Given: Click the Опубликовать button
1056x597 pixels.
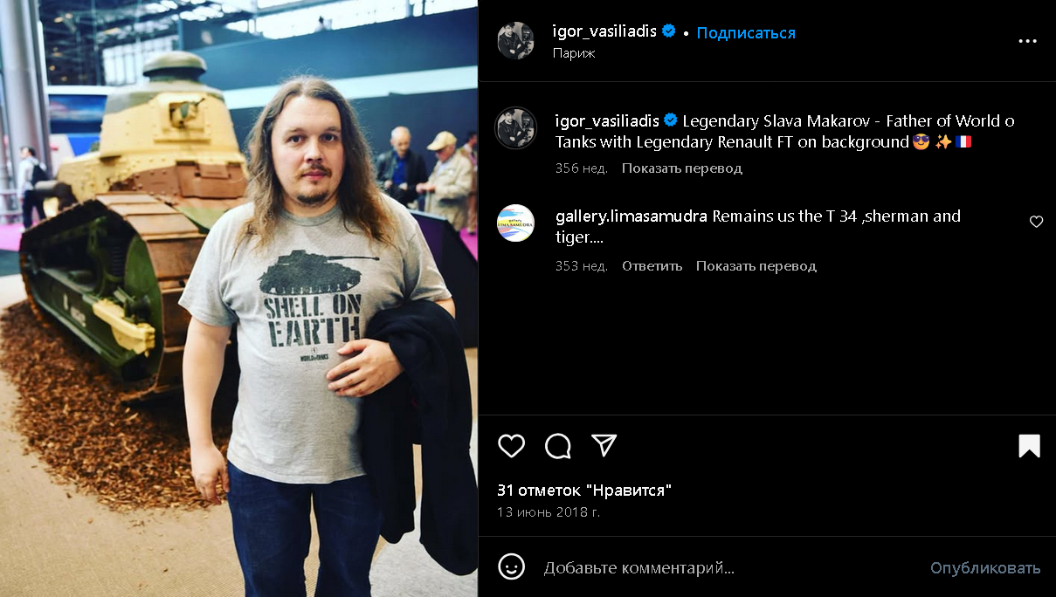Looking at the screenshot, I should 985,568.
